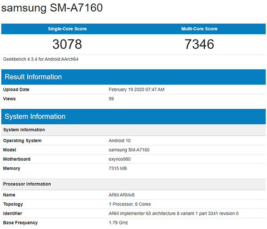Viewport: 267px width, 229px height.
Task: Click the multi-core score value 7346
Action: 199,44
